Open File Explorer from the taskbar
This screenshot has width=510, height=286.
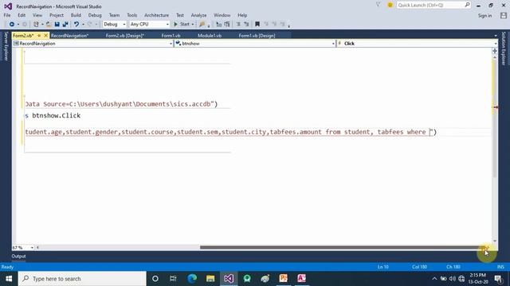210,279
